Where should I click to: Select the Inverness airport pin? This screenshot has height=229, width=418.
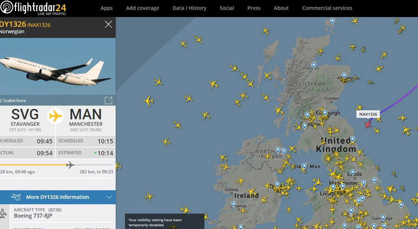[x=314, y=65]
